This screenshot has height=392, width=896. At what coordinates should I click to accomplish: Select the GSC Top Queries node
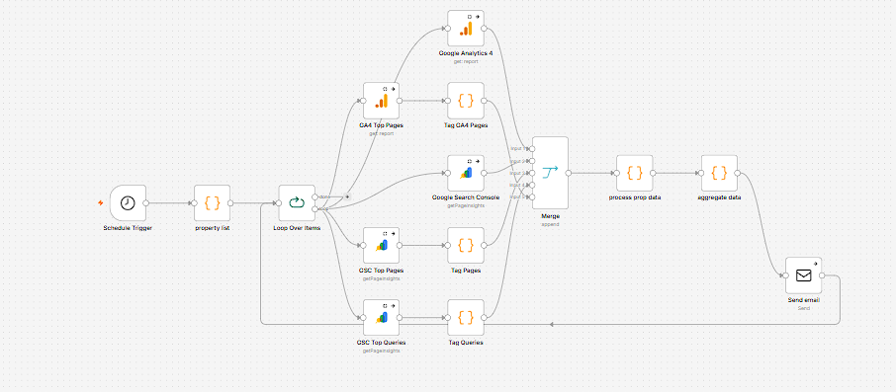381,318
